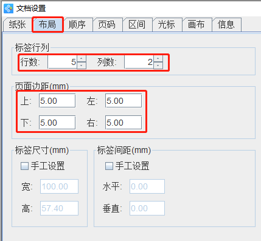Decrease 列数 with the down spinner arrow

click(x=158, y=66)
